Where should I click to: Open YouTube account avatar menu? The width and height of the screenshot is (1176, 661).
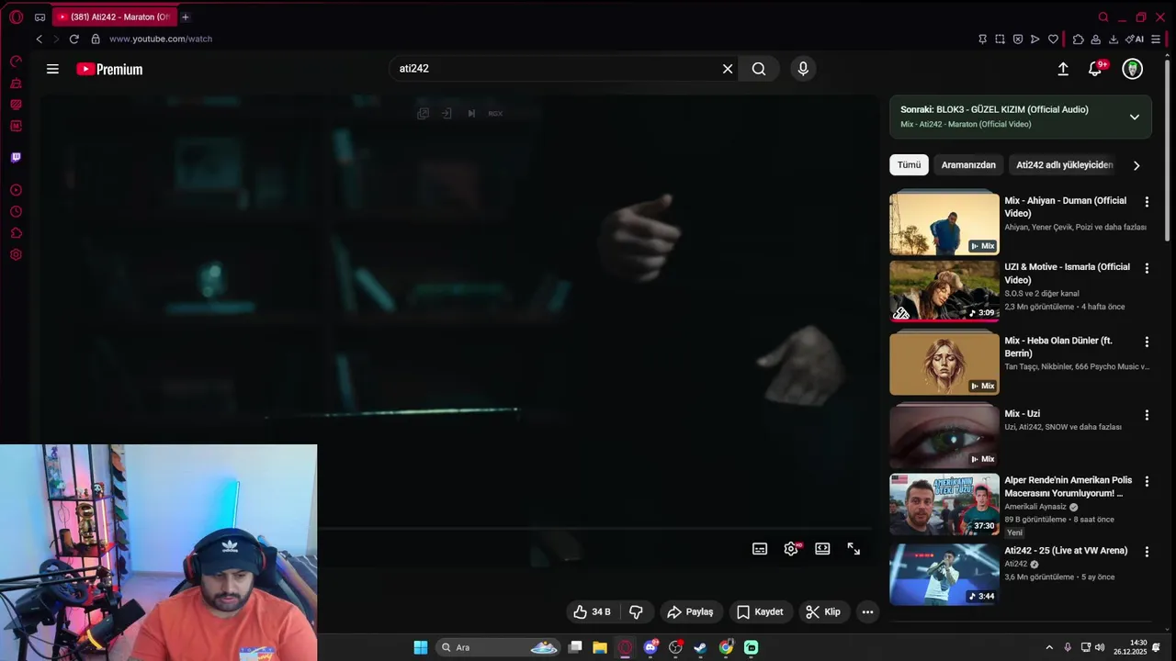1133,69
